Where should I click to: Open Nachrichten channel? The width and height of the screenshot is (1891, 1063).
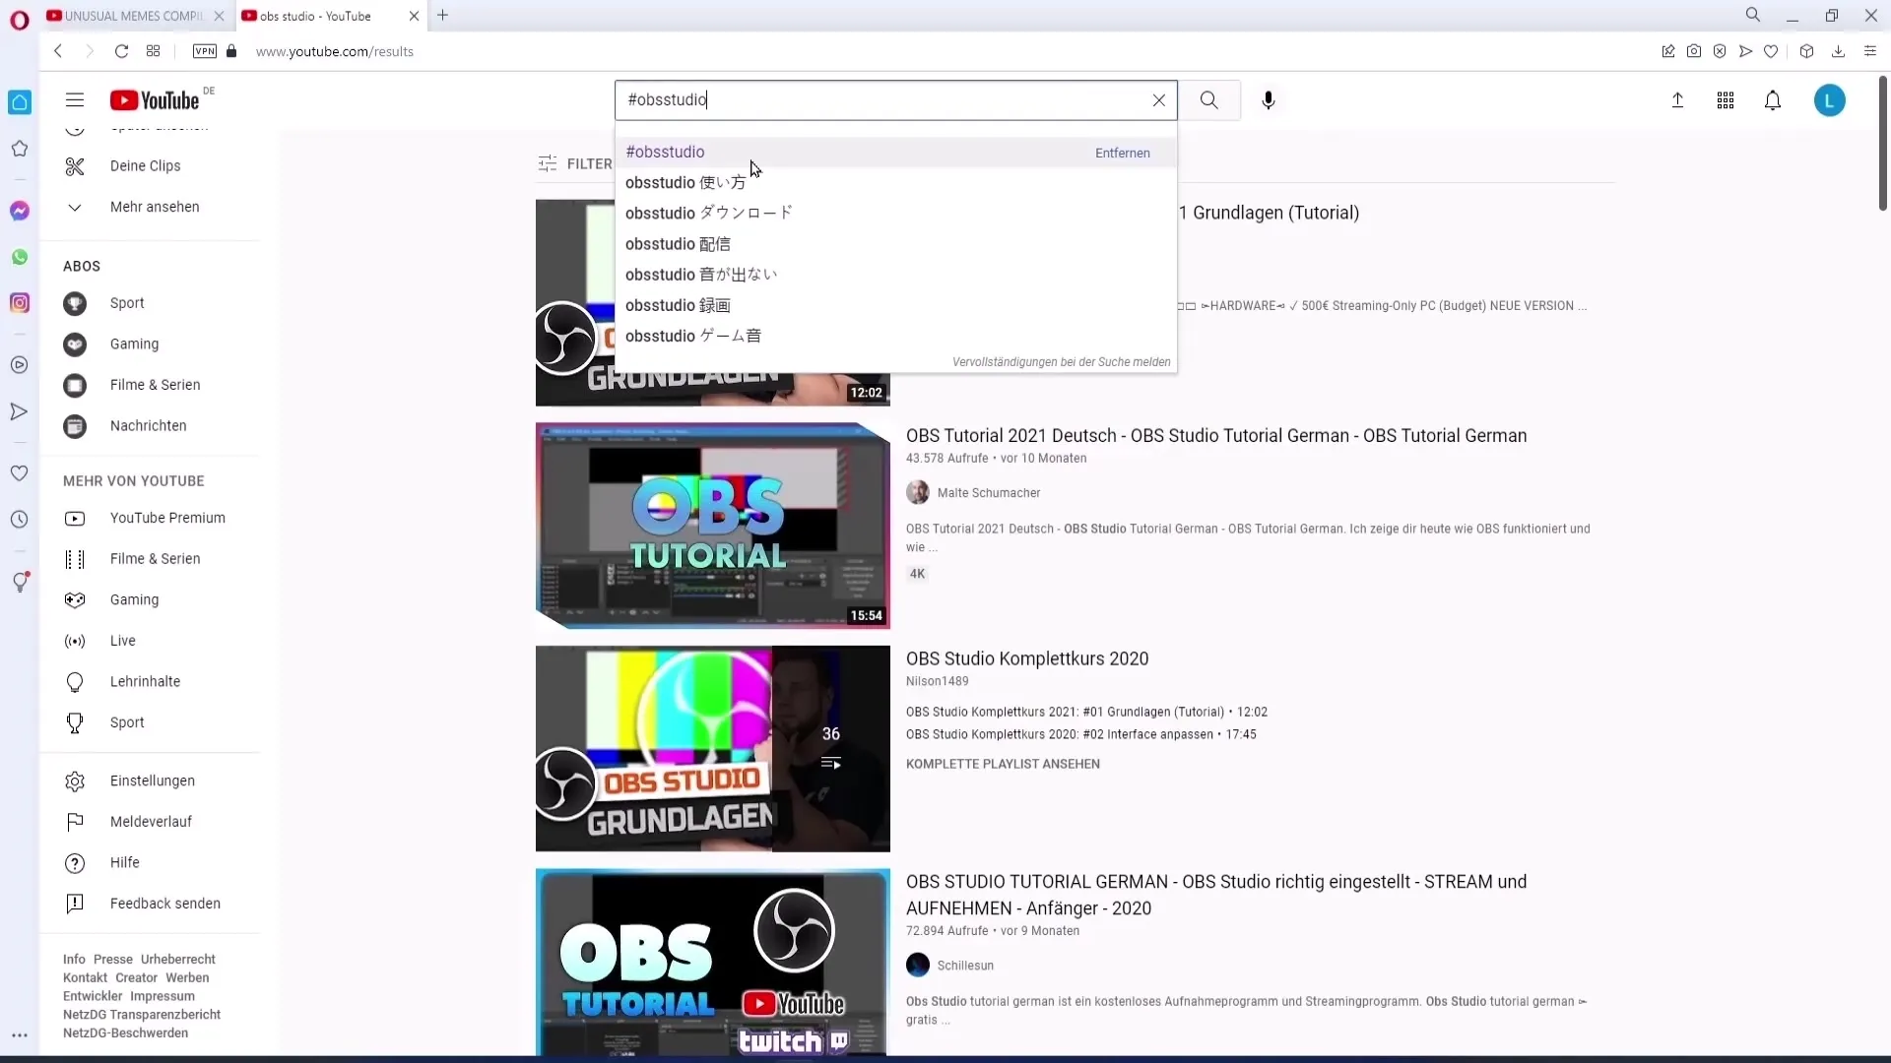[x=150, y=425]
